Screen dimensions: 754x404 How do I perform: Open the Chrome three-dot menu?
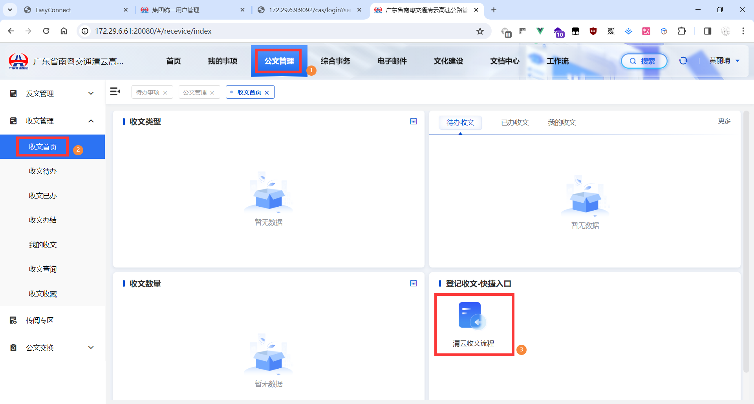point(743,31)
